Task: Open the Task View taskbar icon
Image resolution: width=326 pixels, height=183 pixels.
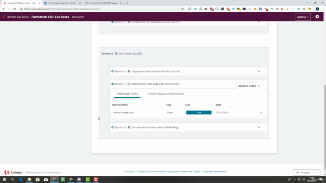Action: click(x=12, y=179)
